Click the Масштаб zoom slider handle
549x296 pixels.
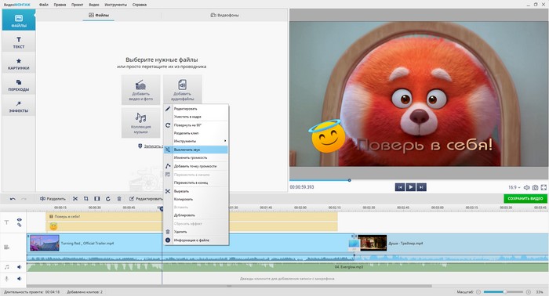click(x=505, y=292)
